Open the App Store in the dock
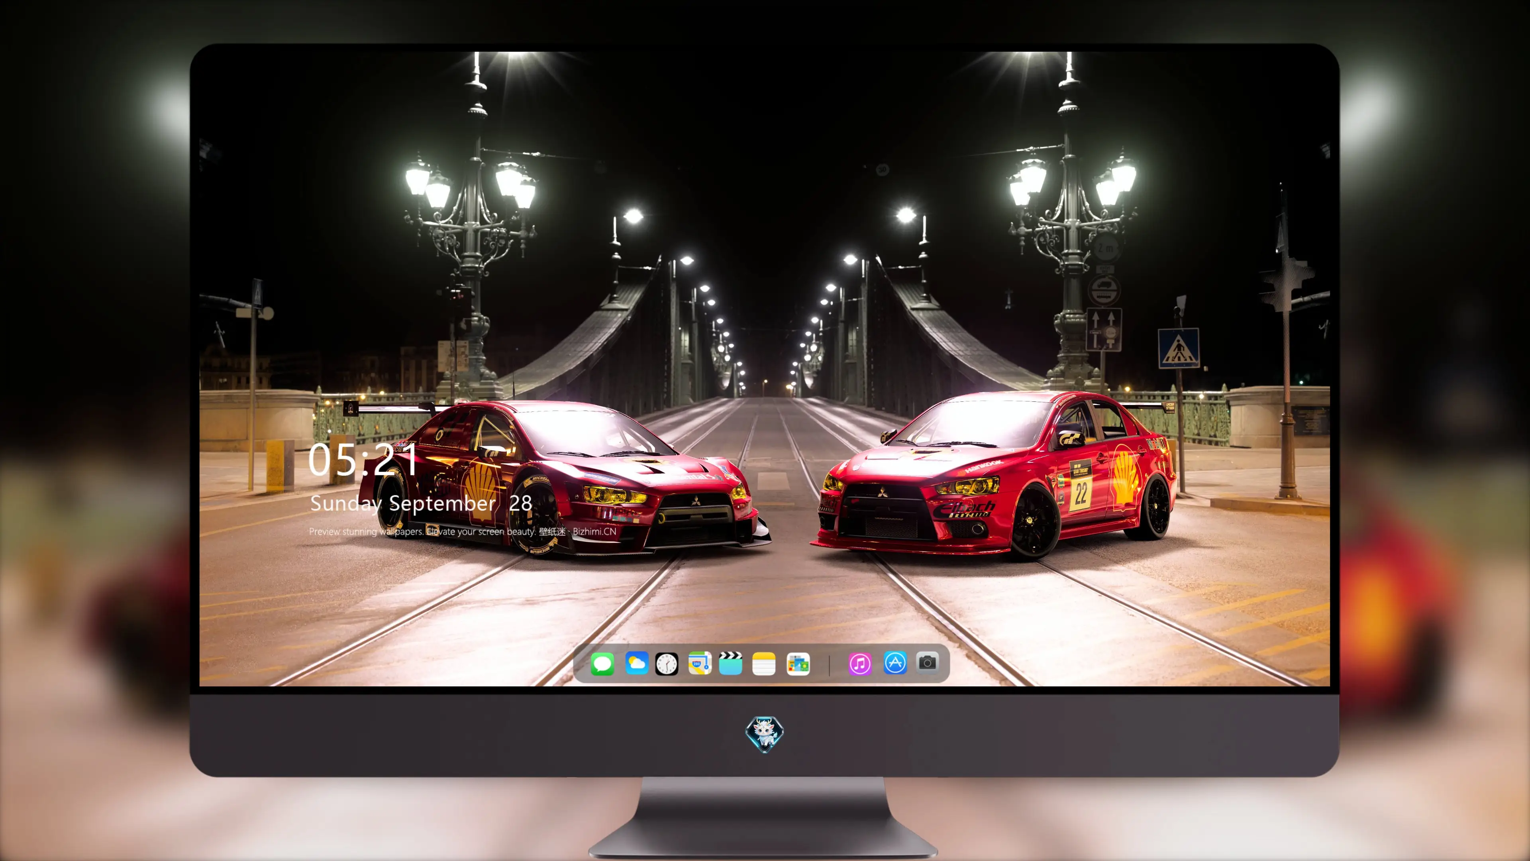This screenshot has width=1530, height=861. (895, 662)
